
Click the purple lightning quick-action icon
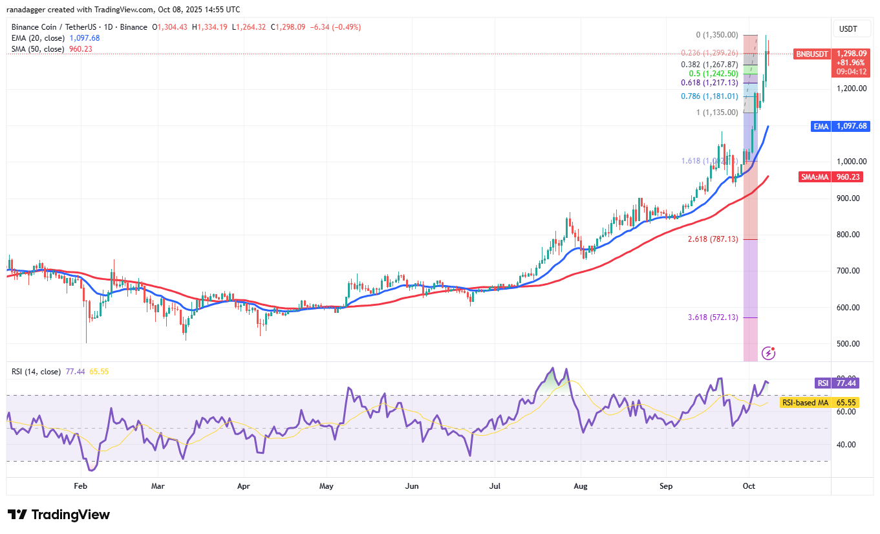coord(768,352)
